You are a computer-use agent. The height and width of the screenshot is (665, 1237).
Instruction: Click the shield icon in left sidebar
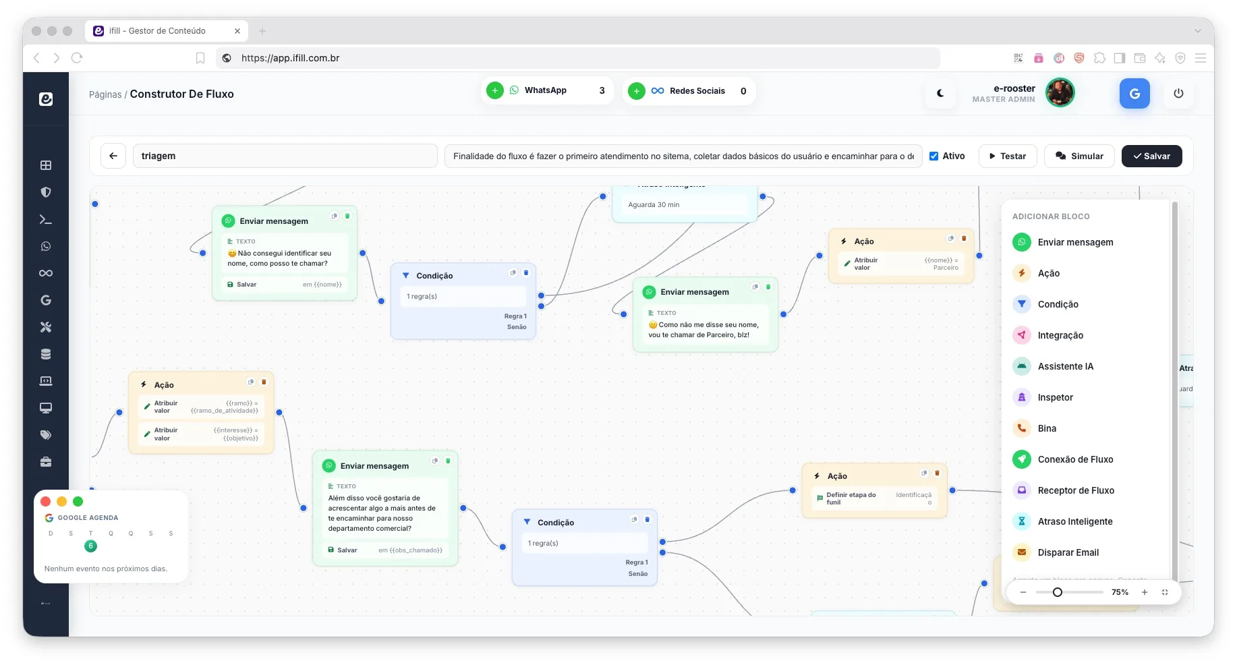(x=46, y=192)
